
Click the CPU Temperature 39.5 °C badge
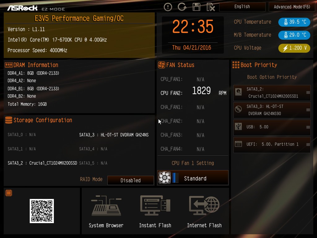[294, 22]
